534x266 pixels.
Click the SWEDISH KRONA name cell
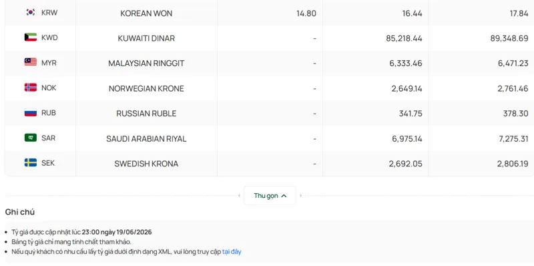[x=146, y=164]
